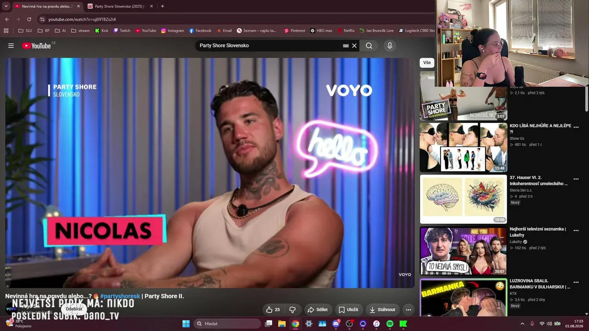Switch to 'Nevinná hra na pravdu' tab
The width and height of the screenshot is (589, 331).
[x=46, y=6]
